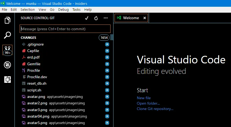231x127 pixels.
Task: Select the Welcome editor tab
Action: pos(131,18)
